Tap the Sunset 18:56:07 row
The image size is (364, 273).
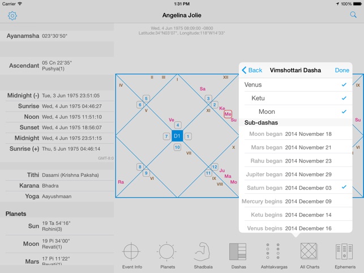pos(57,127)
